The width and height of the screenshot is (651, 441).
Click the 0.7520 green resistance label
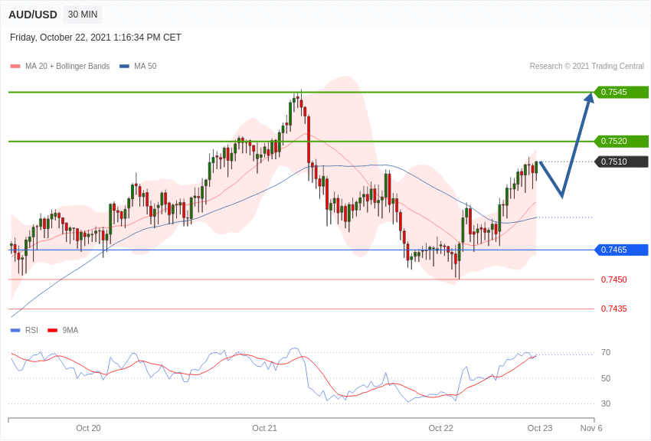coord(622,141)
